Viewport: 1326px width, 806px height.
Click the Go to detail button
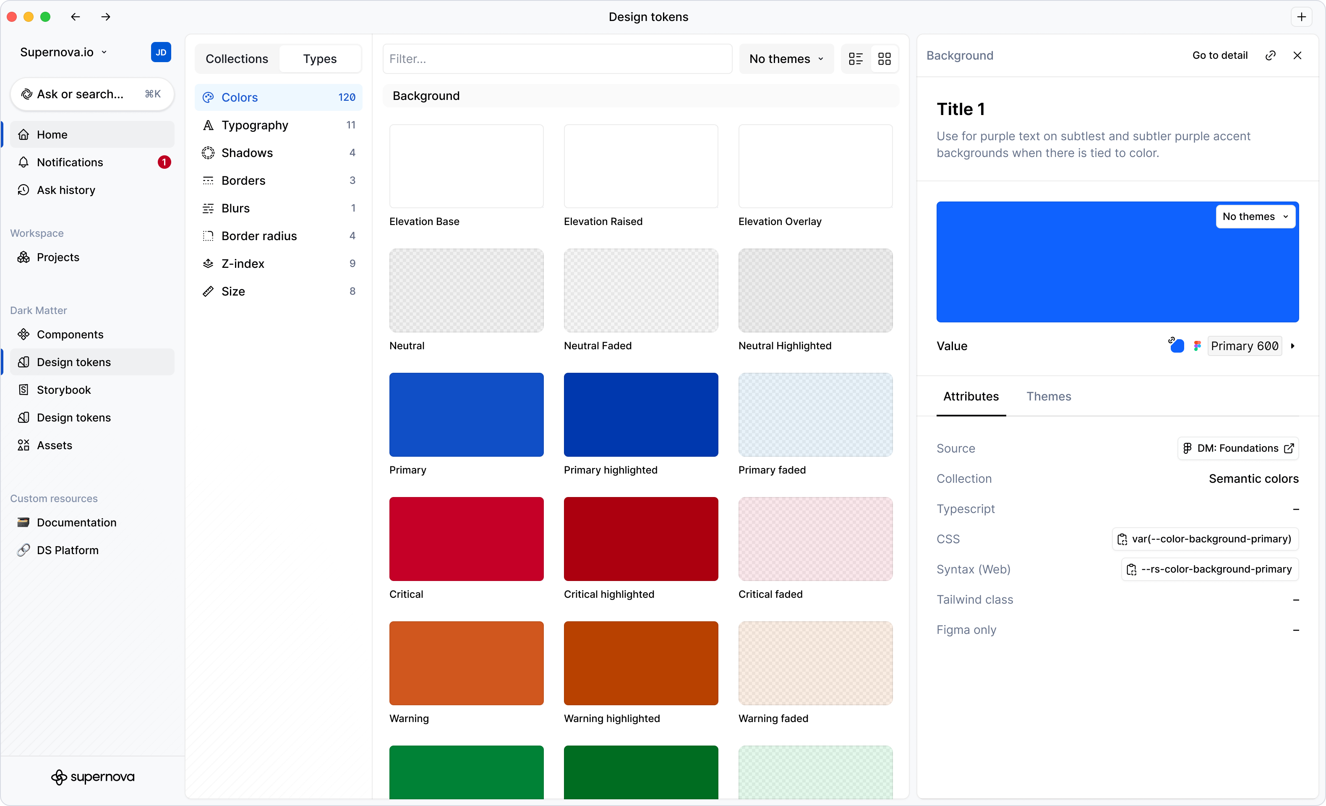pyautogui.click(x=1219, y=55)
